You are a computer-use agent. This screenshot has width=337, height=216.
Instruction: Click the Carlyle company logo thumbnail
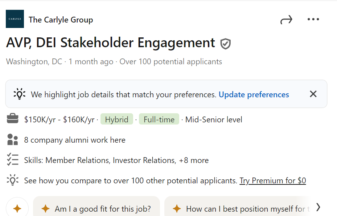click(15, 19)
